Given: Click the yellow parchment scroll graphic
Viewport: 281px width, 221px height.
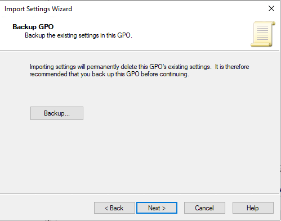Looking at the screenshot, I should coord(263,34).
